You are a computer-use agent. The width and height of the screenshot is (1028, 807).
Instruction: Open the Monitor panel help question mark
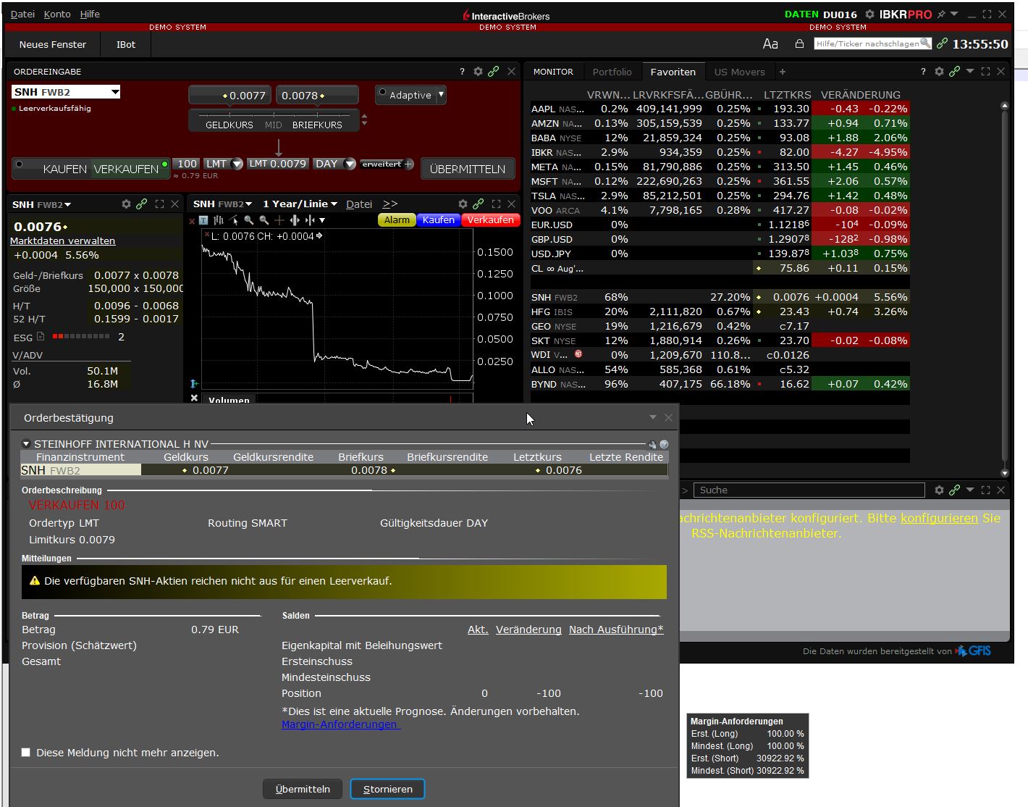click(923, 72)
